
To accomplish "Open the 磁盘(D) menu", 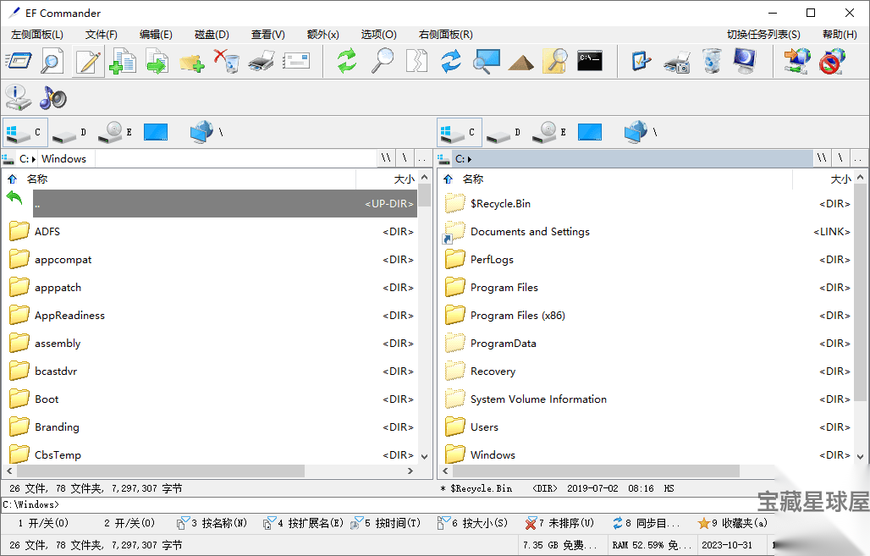I will (212, 35).
